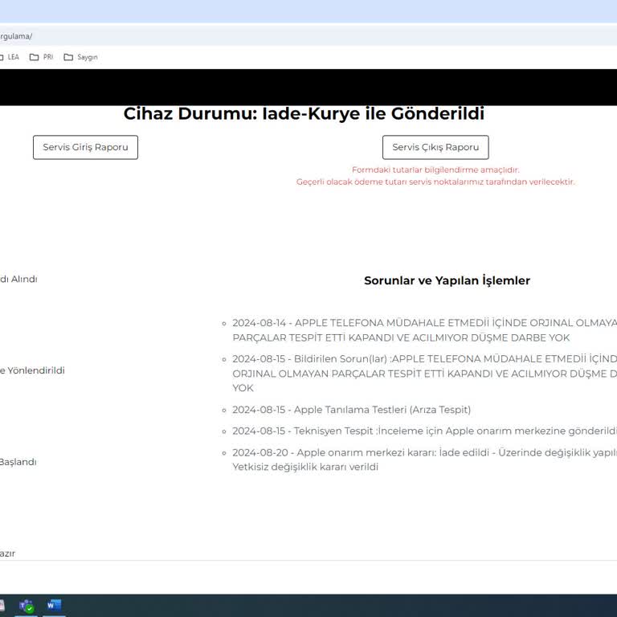The width and height of the screenshot is (617, 617).
Task: Click the 'Geçerli olacak ödeme tutarı' red notice
Action: [435, 182]
